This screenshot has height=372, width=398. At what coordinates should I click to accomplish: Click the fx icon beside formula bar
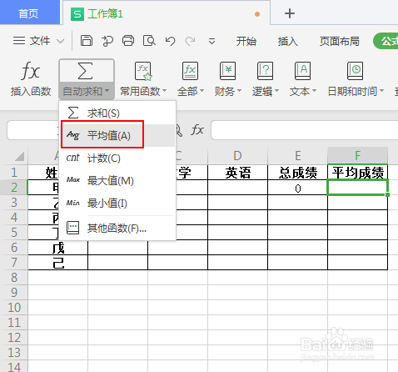[x=197, y=130]
